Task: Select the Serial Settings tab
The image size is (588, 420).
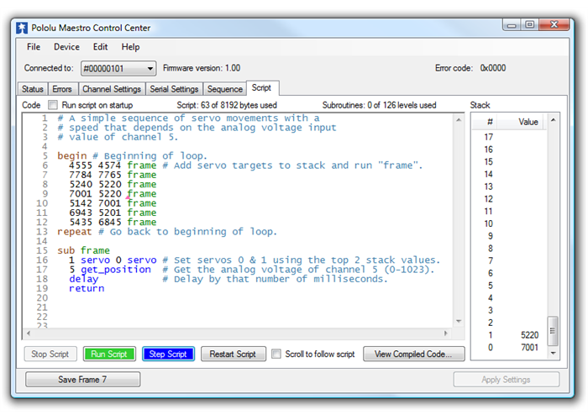Action: pyautogui.click(x=174, y=89)
